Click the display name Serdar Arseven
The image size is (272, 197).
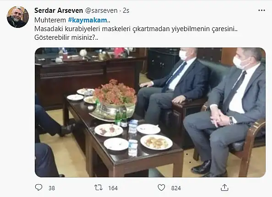tap(59, 11)
